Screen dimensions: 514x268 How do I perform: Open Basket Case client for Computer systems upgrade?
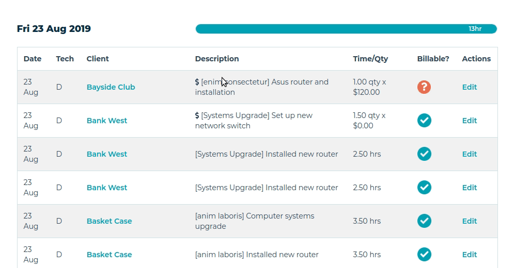tap(109, 221)
